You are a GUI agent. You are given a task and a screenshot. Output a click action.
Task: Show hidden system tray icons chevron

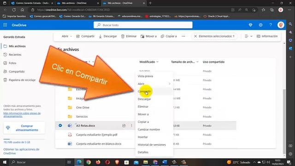click(x=254, y=162)
